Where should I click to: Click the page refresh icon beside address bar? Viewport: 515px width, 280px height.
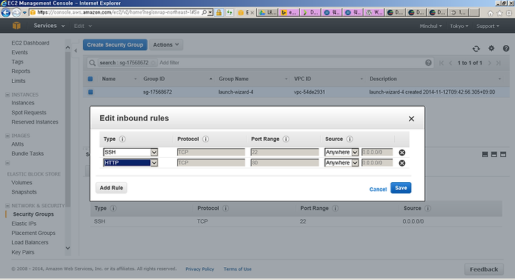tap(230, 12)
